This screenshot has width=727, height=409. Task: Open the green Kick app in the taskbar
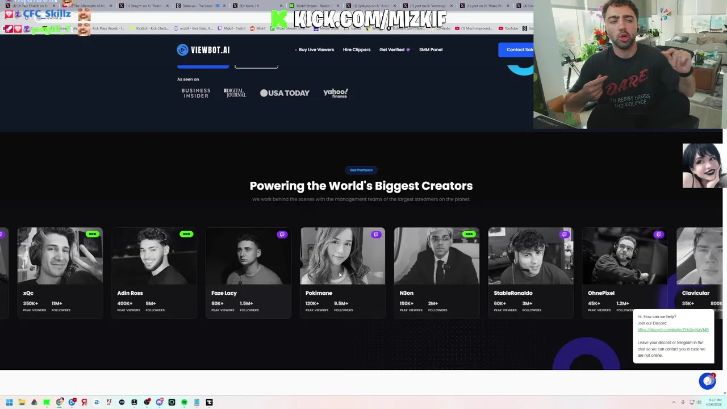(x=47, y=402)
